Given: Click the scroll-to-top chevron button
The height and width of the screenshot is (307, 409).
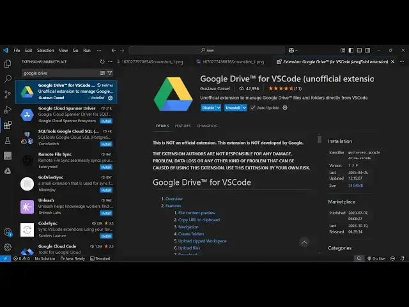Looking at the screenshot, I should (x=304, y=242).
